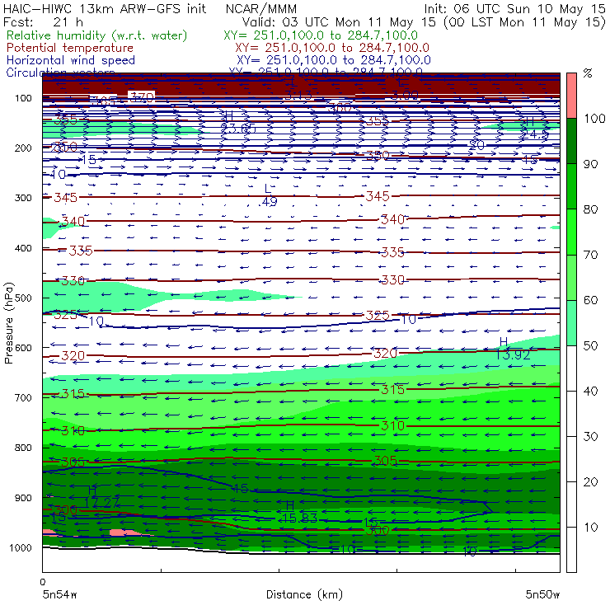Click the colorbar '40' tick label

[x=590, y=391]
